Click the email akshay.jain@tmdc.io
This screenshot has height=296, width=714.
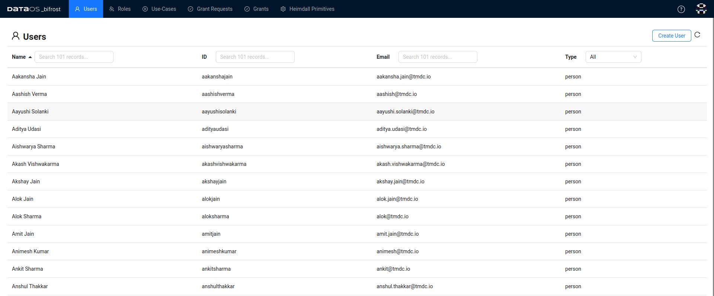[x=400, y=181]
